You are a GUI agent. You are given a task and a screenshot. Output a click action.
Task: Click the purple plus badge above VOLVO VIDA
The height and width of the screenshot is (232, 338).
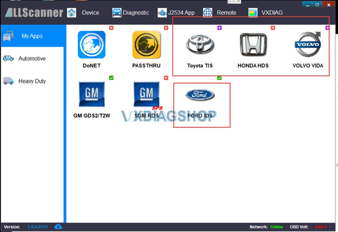click(327, 28)
